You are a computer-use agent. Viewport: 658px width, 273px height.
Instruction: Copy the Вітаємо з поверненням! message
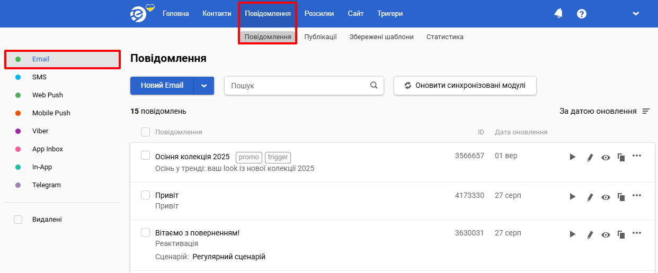(621, 234)
